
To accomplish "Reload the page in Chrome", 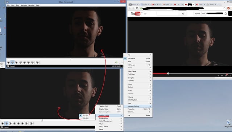I will [x=137, y=8].
